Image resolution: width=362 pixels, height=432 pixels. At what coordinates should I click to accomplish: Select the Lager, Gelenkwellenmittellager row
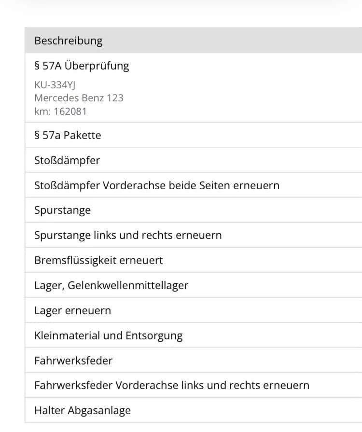[x=194, y=285]
